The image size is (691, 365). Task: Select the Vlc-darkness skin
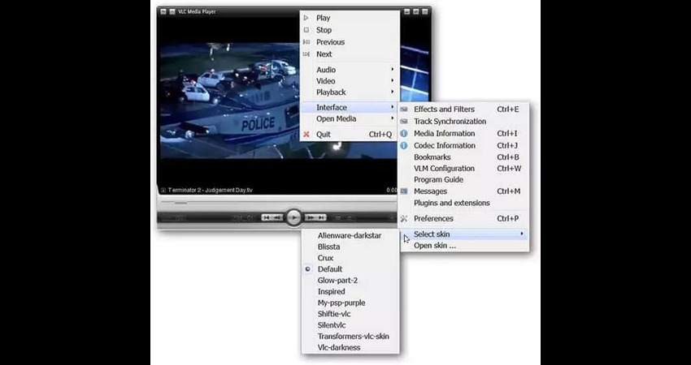(x=350, y=347)
